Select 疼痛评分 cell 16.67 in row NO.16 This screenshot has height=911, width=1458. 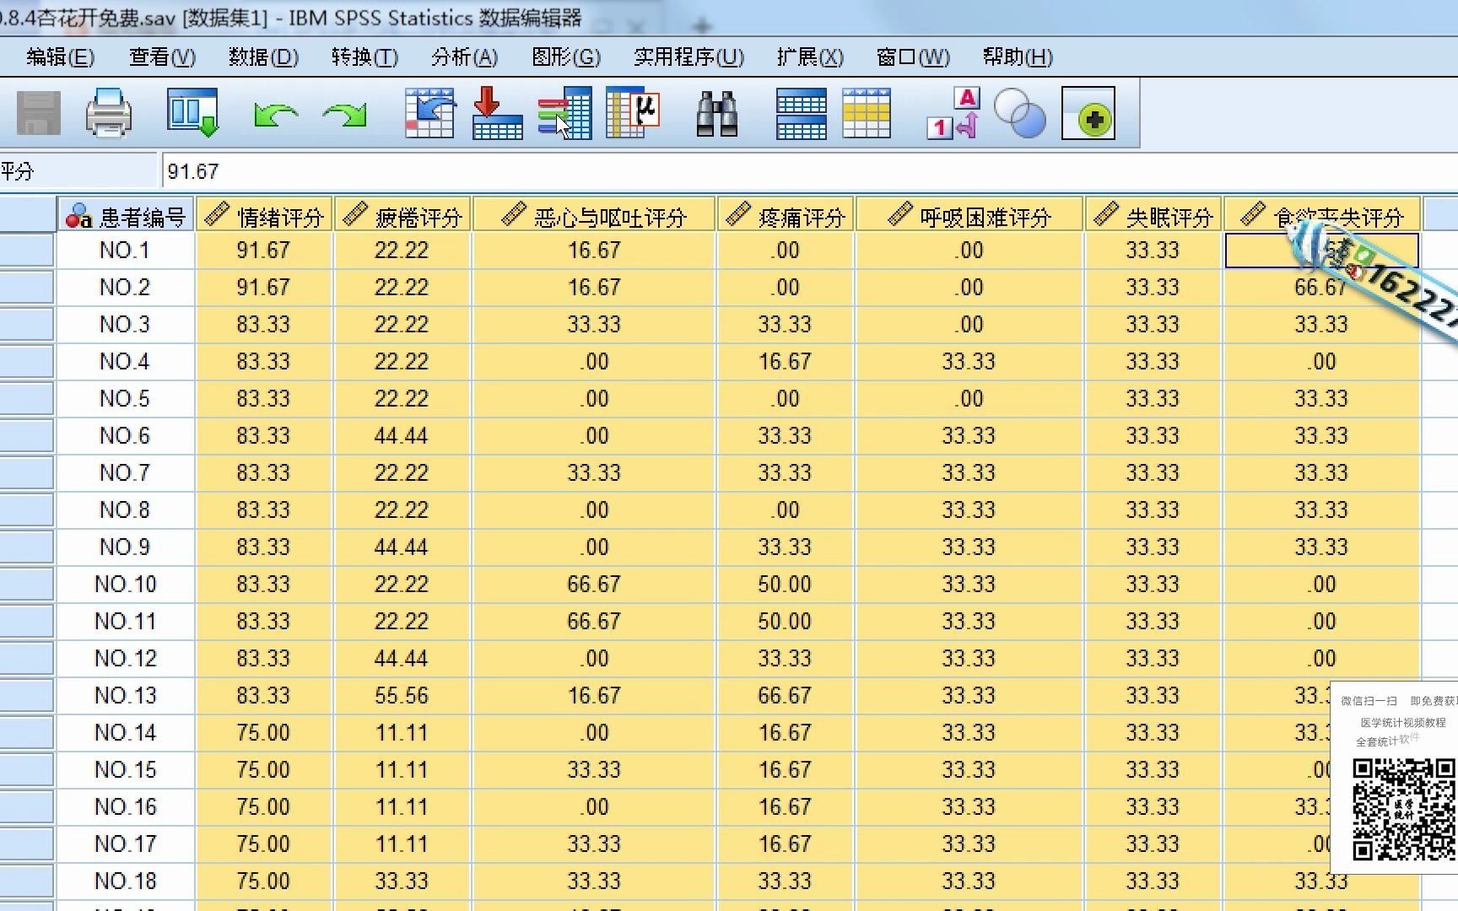coord(786,807)
